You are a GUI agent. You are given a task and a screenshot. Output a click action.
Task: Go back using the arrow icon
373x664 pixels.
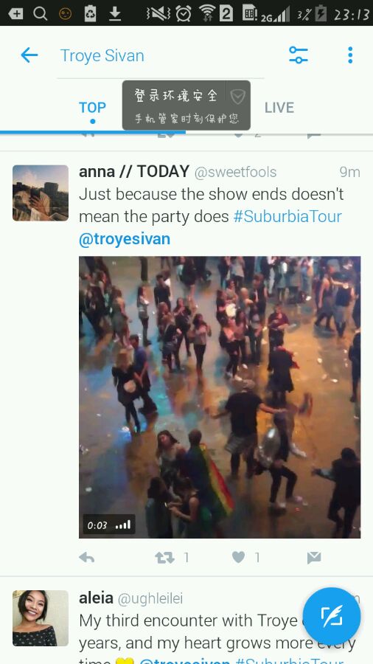tap(29, 55)
